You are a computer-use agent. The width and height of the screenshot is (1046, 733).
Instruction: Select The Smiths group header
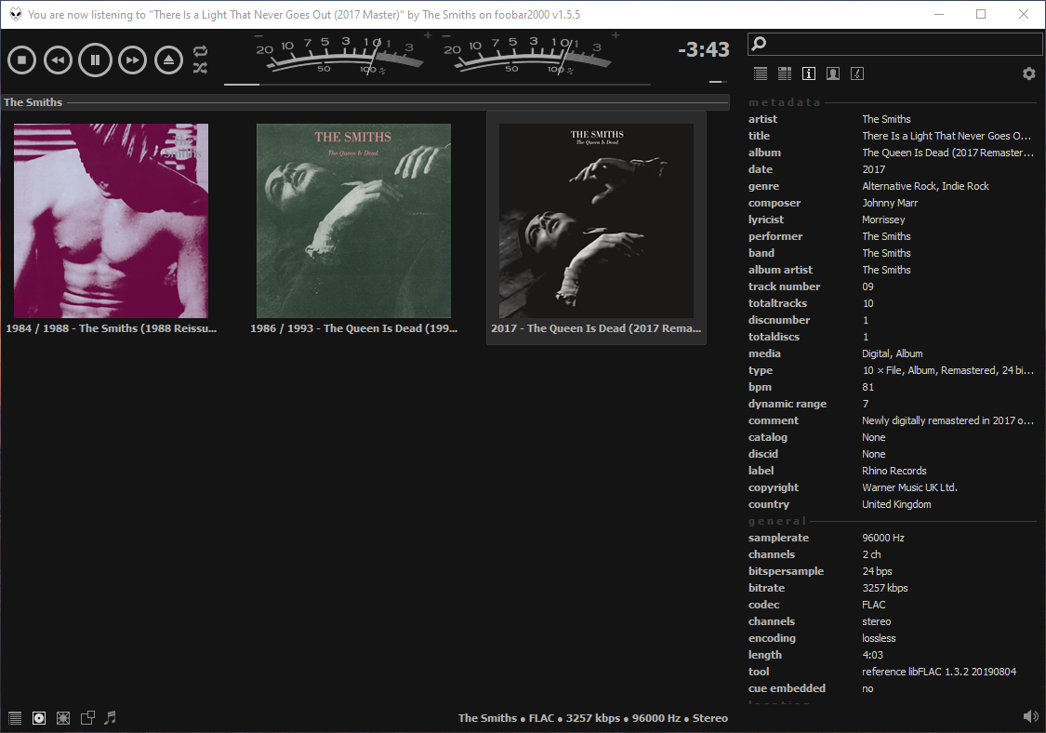[x=364, y=102]
